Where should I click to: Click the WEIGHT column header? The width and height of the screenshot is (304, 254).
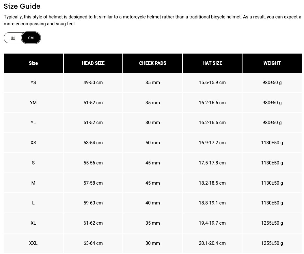pyautogui.click(x=272, y=63)
